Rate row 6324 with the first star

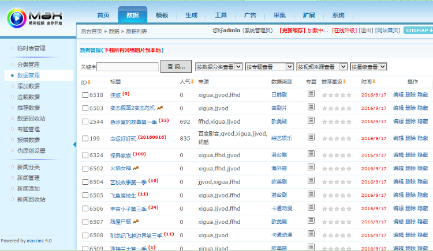point(324,155)
